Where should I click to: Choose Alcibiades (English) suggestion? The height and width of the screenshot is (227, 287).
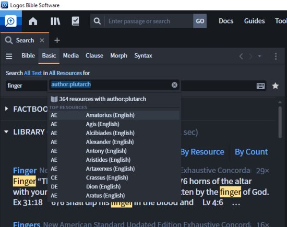114,133
